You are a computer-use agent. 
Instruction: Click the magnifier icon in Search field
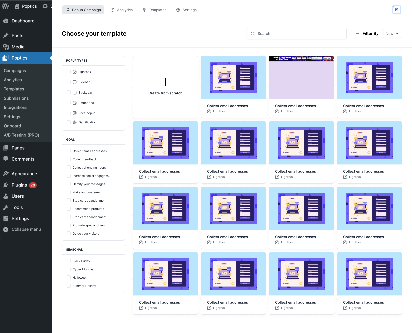[x=253, y=34]
